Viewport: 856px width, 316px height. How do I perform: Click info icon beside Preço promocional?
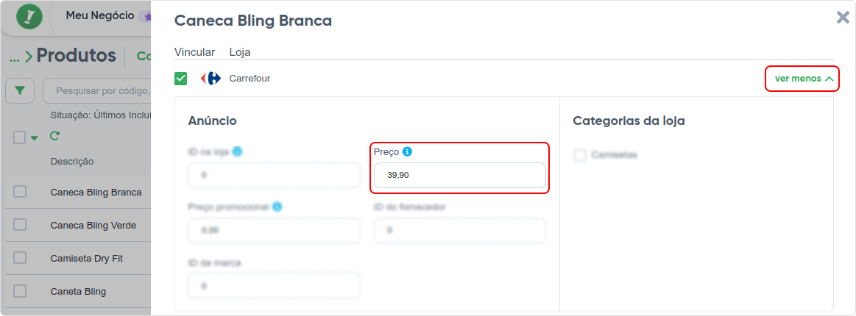[x=277, y=207]
